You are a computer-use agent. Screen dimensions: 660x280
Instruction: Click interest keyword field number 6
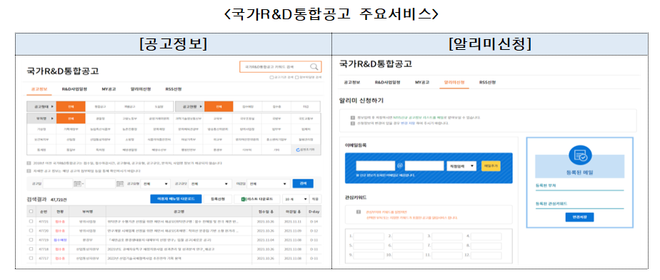(408, 246)
